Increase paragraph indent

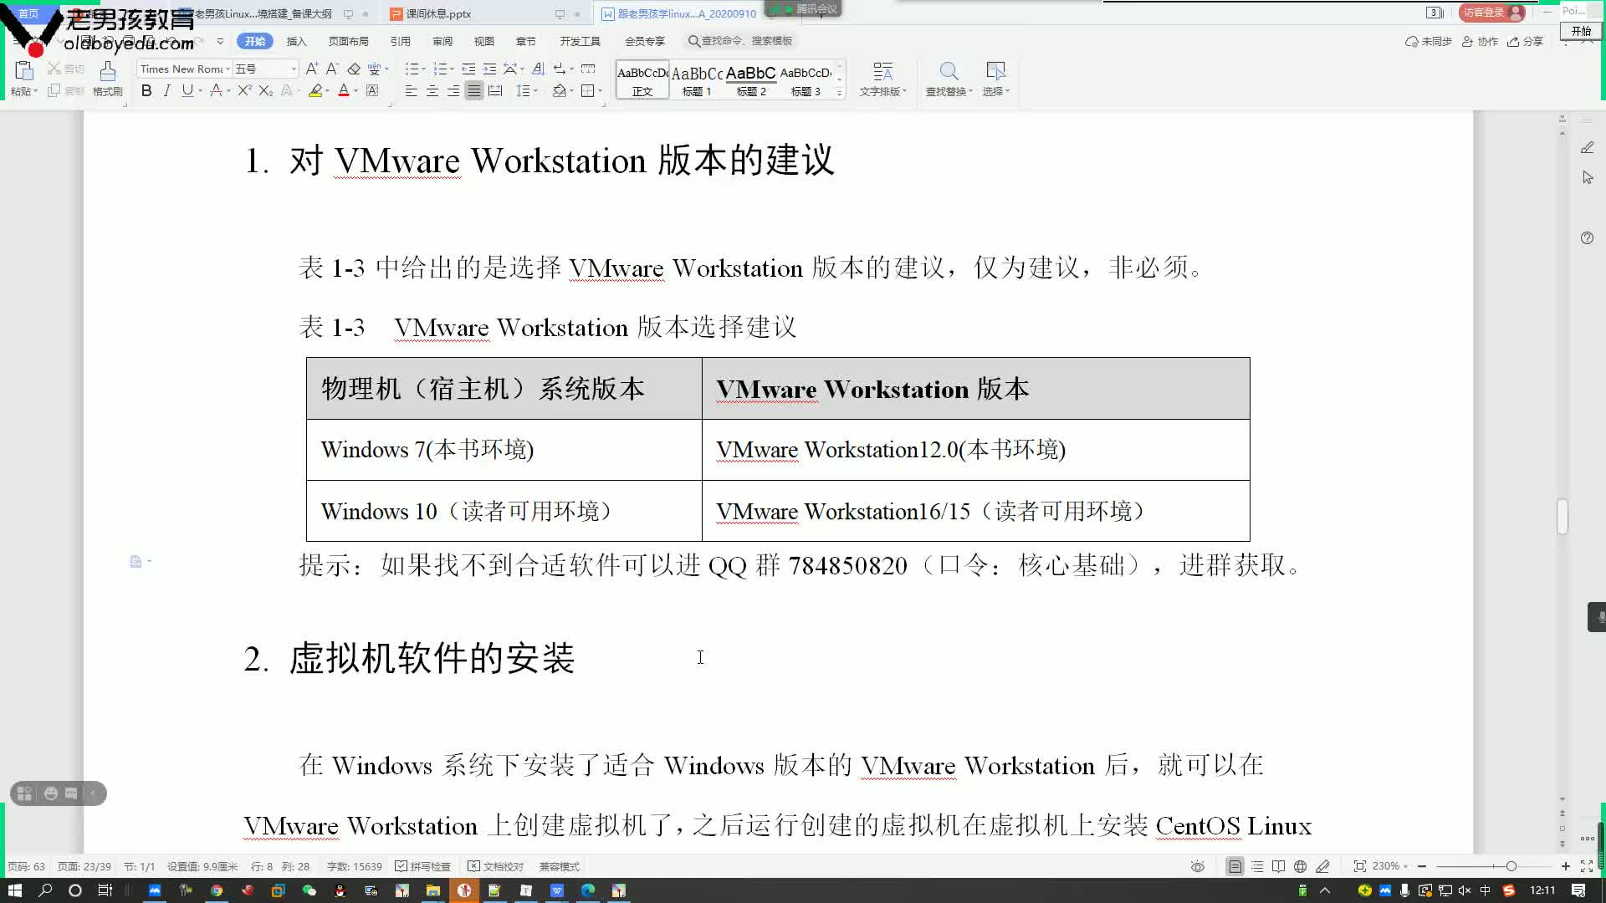click(489, 69)
